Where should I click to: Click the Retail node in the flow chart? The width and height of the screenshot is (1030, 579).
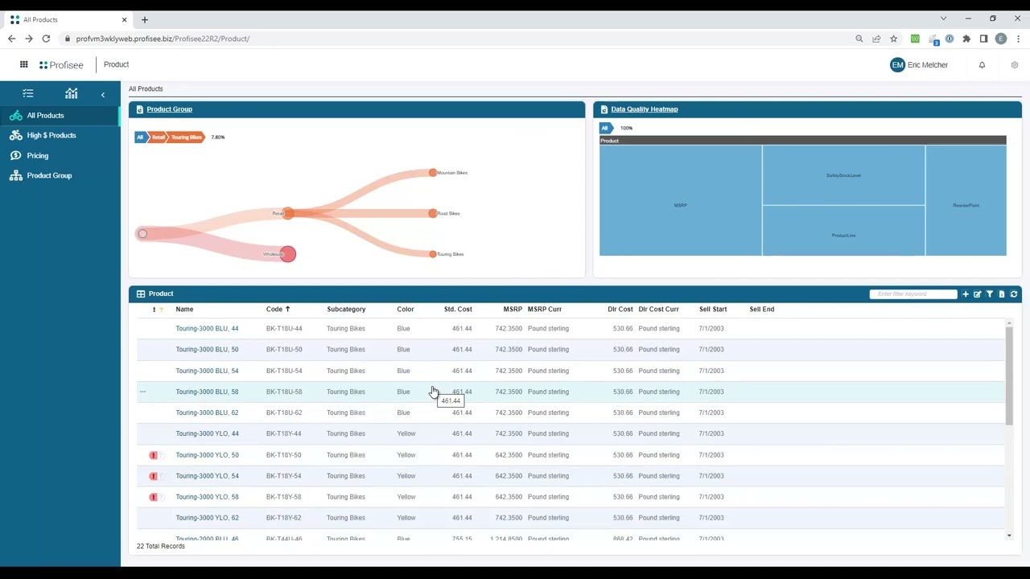(287, 213)
